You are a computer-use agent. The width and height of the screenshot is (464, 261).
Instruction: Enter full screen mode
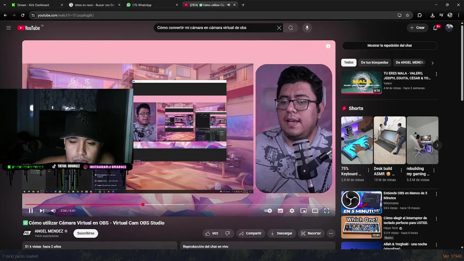point(327,211)
